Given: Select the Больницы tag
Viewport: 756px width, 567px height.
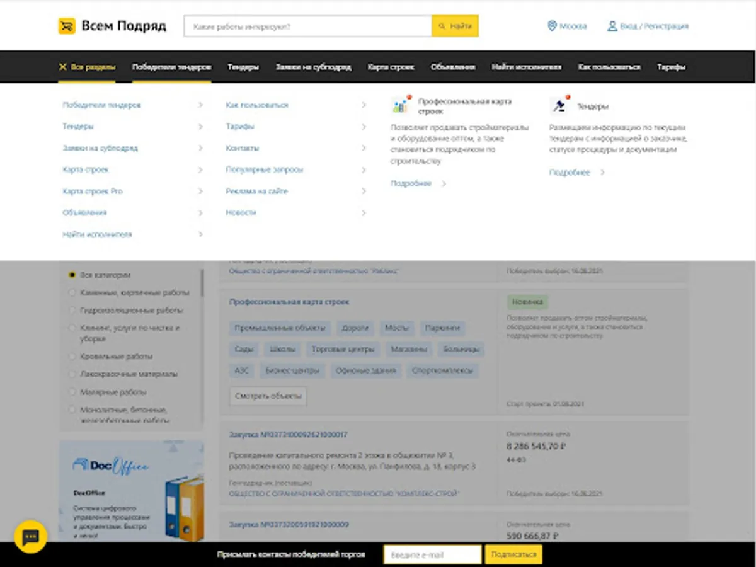Looking at the screenshot, I should [461, 349].
